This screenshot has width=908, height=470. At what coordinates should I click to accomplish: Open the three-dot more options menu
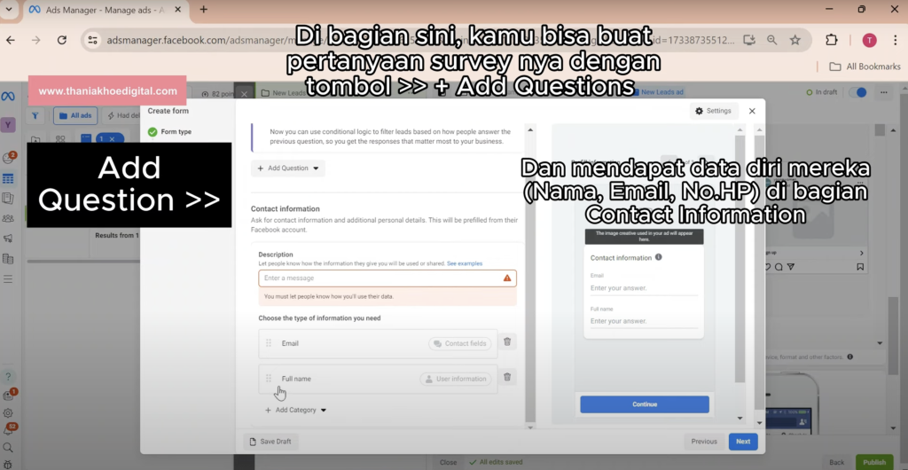tap(893, 40)
